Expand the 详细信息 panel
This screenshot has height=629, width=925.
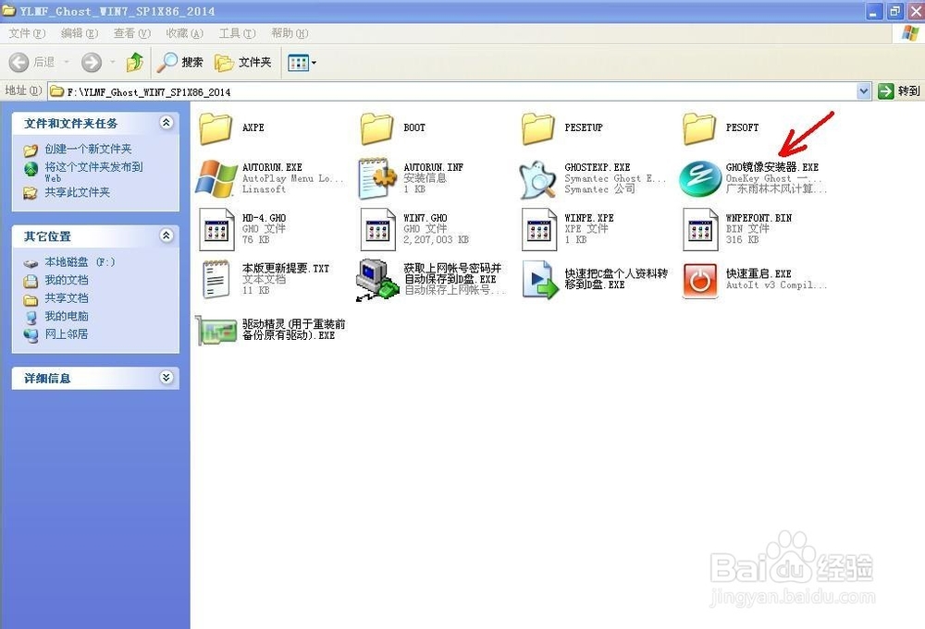pyautogui.click(x=166, y=378)
